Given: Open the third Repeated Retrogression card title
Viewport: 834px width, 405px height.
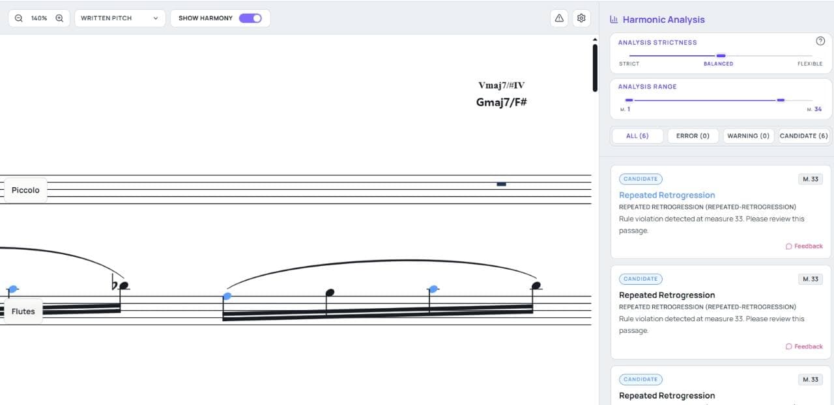Looking at the screenshot, I should click(x=667, y=395).
